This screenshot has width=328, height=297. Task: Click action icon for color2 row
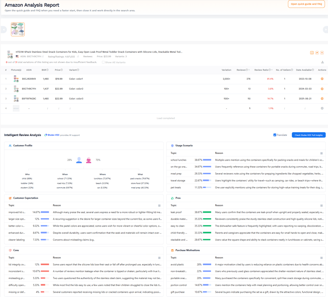coord(322,89)
